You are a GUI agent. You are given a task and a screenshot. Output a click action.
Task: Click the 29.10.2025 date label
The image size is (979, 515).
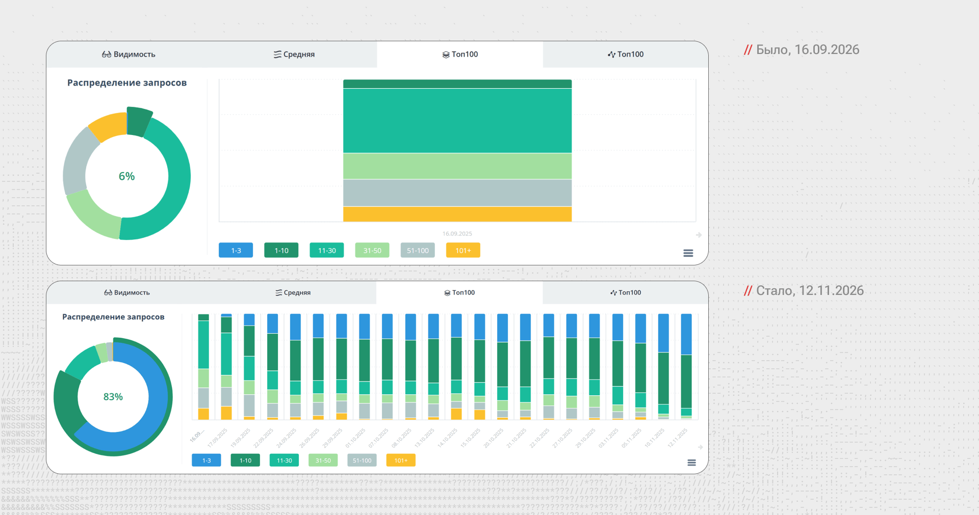(586, 438)
